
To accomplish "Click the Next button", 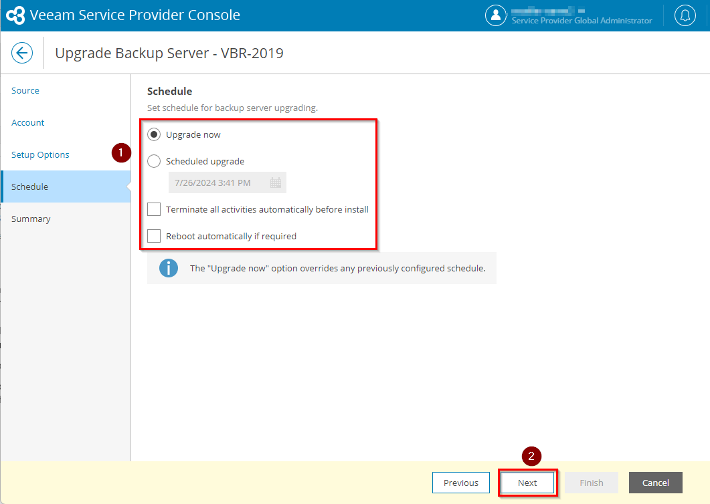I will click(527, 483).
